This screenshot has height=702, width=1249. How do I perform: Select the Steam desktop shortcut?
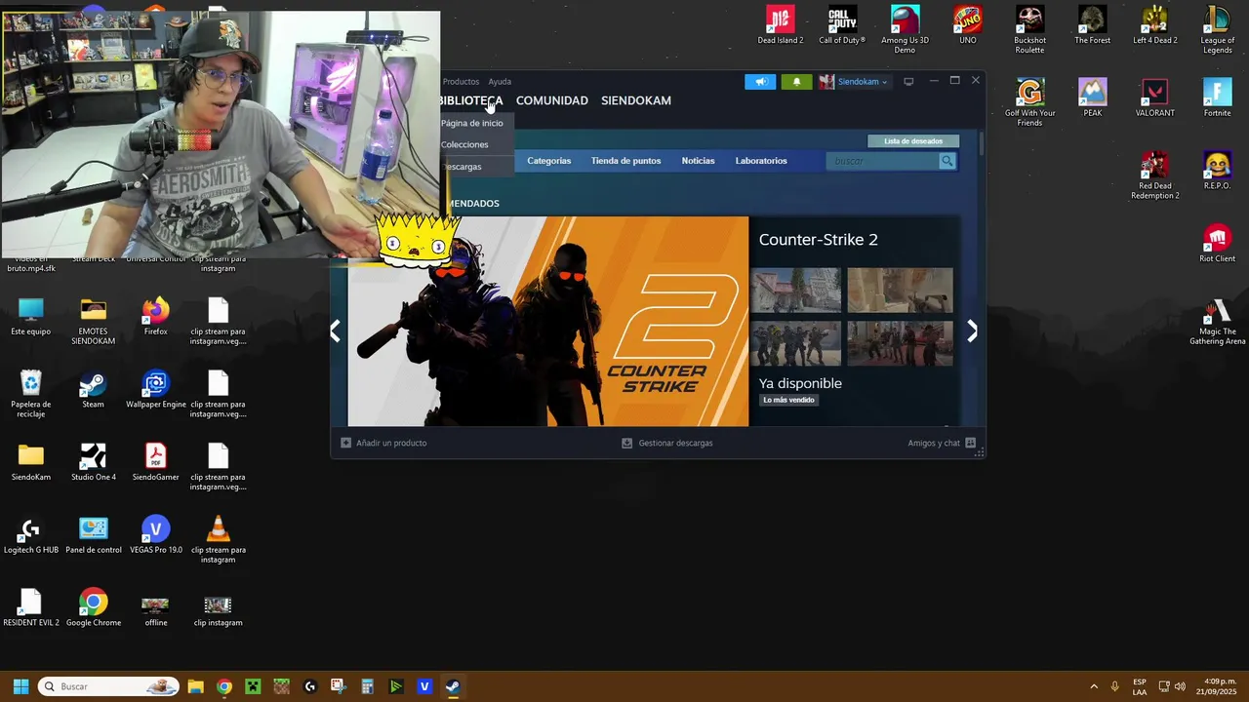pos(93,389)
